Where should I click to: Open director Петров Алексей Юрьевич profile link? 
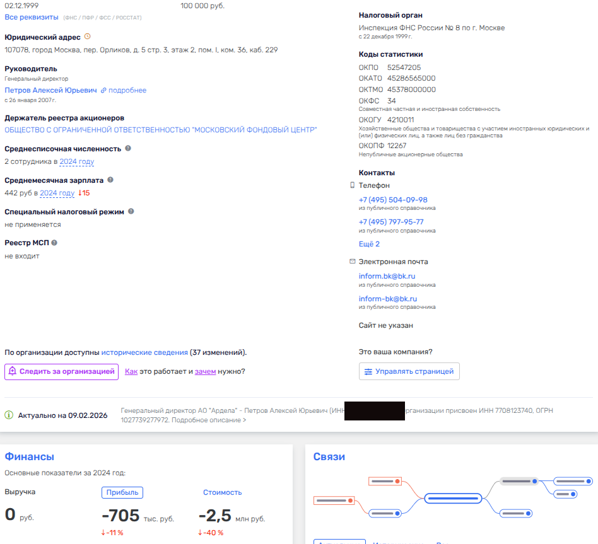point(50,90)
